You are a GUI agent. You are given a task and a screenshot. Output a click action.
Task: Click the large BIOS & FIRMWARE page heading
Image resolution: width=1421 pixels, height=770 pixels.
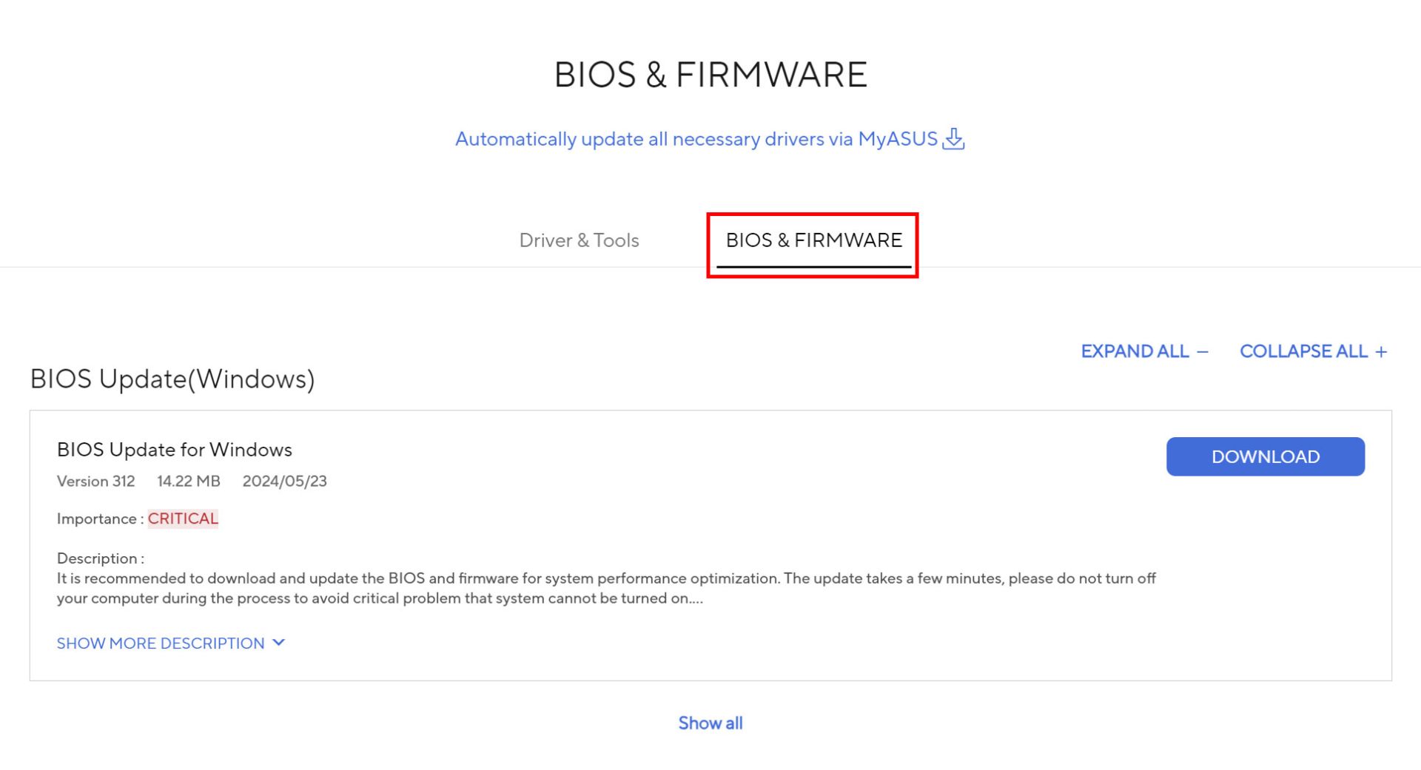710,75
